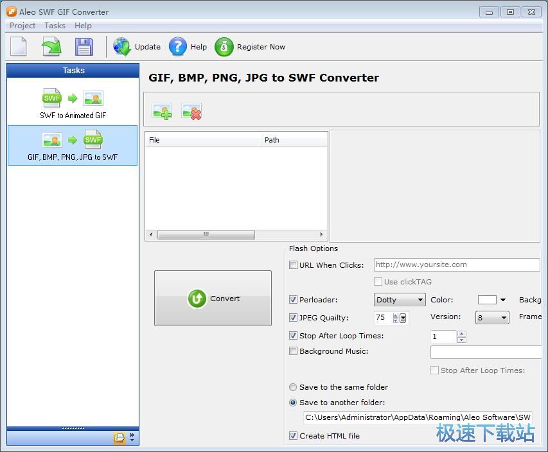Click the Add image icon with green plus
Screen dimensions: 548x452
pyautogui.click(x=162, y=112)
